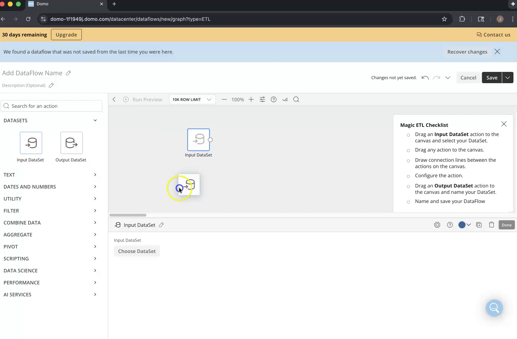Zoom in the canvas with plus icon
517x339 pixels.
pyautogui.click(x=251, y=99)
